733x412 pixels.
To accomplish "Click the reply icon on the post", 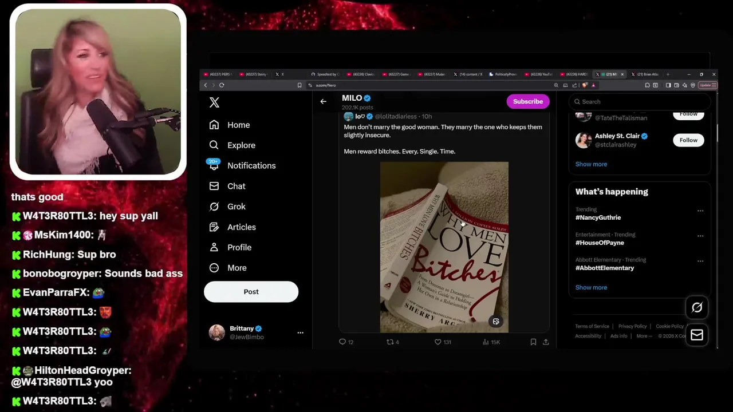I will coord(342,342).
